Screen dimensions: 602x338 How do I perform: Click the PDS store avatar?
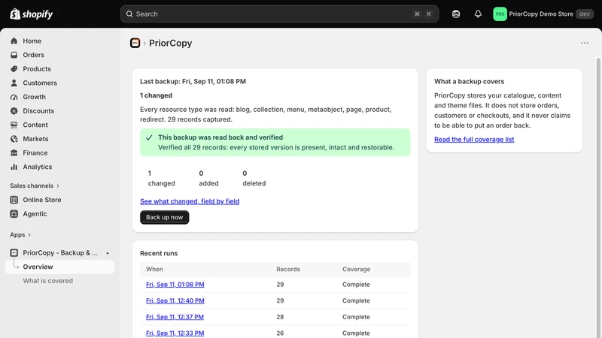point(500,14)
